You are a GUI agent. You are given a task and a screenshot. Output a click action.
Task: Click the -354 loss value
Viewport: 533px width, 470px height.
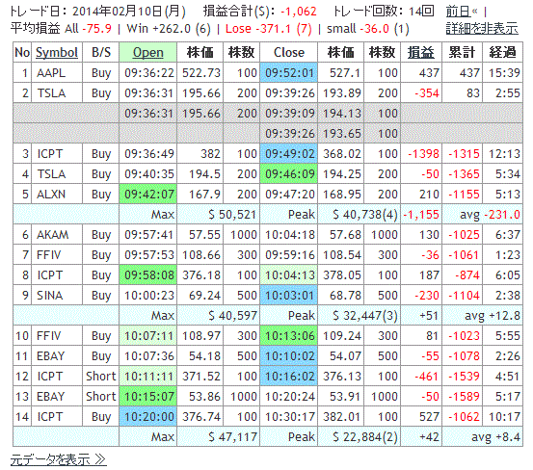click(427, 93)
